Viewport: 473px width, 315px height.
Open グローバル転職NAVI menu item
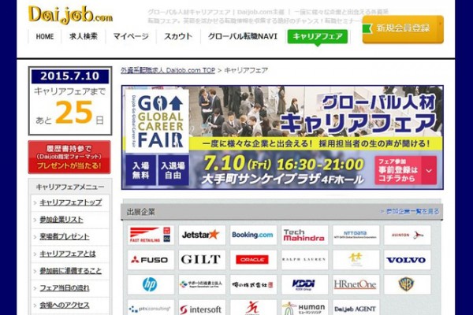(242, 36)
